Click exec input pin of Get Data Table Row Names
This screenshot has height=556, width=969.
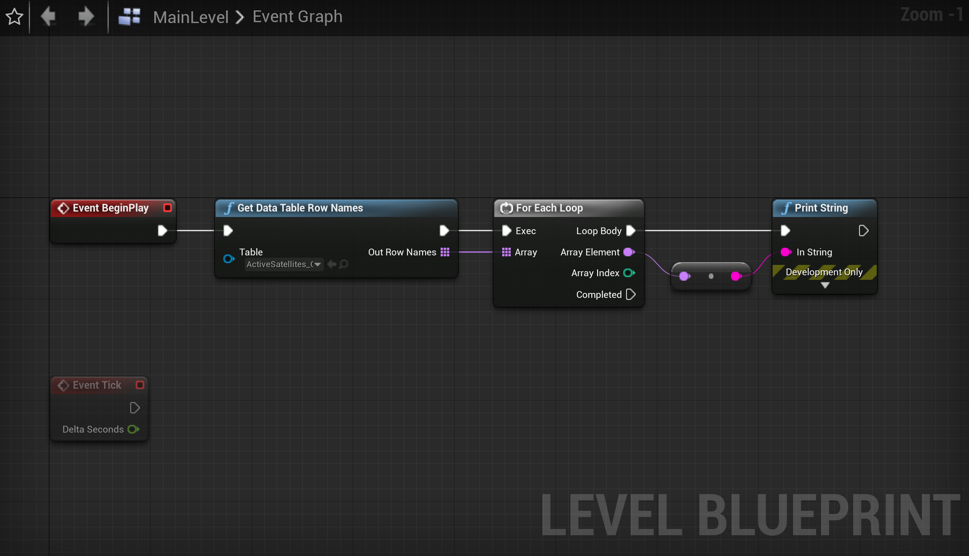228,230
